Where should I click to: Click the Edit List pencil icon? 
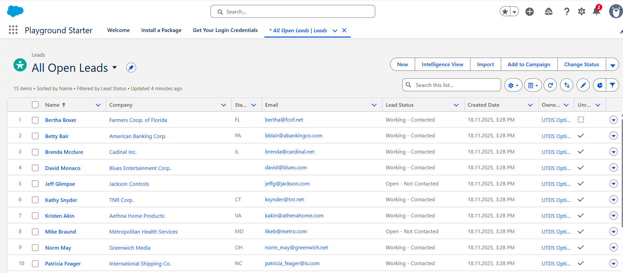point(583,85)
